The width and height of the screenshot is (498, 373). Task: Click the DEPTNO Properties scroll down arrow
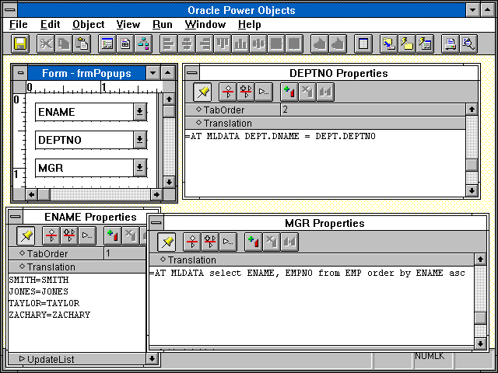point(471,190)
